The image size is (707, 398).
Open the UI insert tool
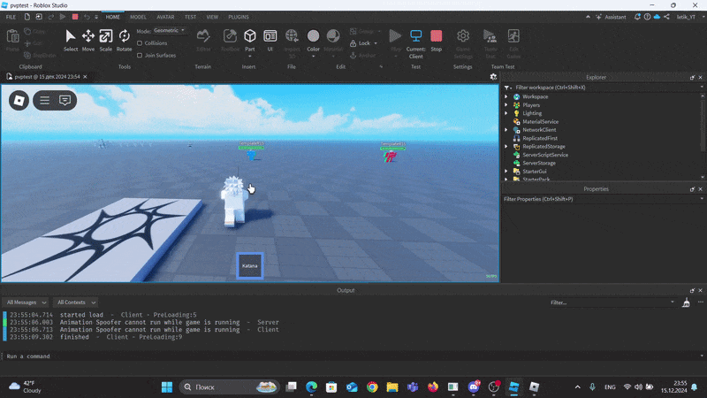point(270,41)
